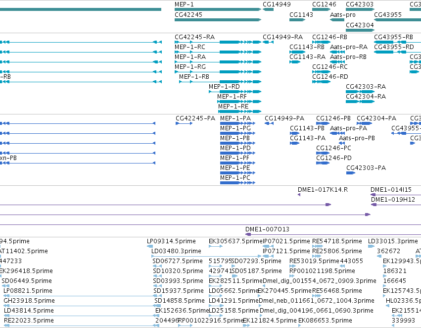Select the MEP-1 gene feature
Image resolution: width=421 pixels, height=328 pixels.
218,9
